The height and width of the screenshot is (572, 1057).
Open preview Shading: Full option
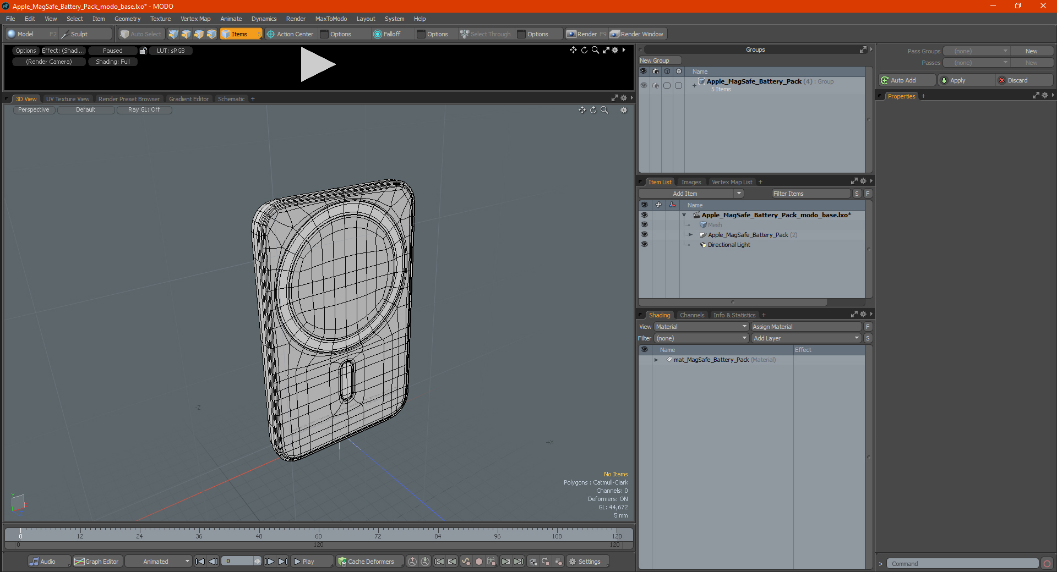113,62
